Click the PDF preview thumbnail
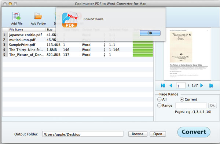Screen dimensions: 220x144 tap(187, 54)
